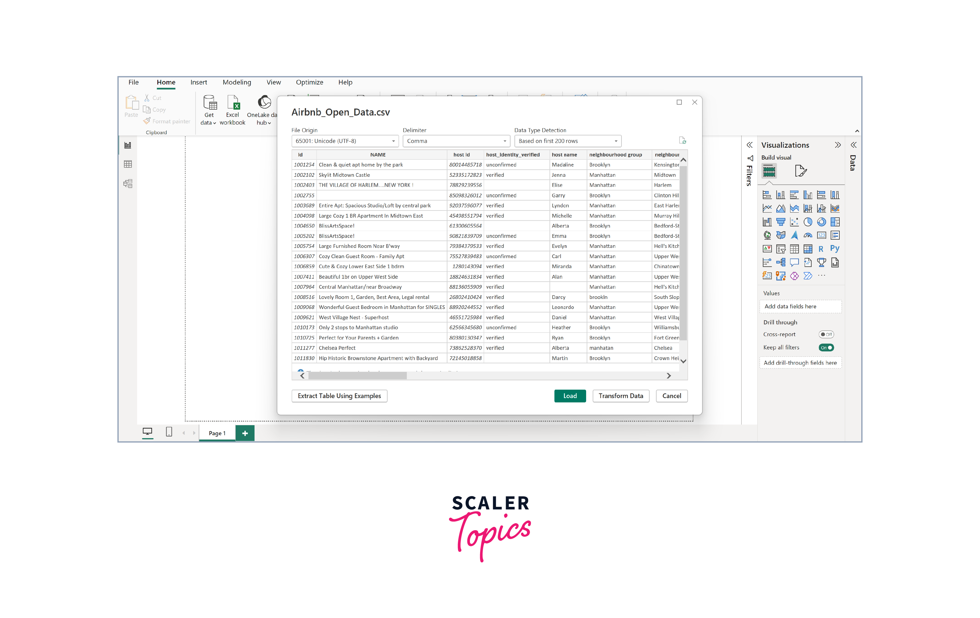
Task: Open Data Type Detection dropdown
Action: click(x=567, y=141)
